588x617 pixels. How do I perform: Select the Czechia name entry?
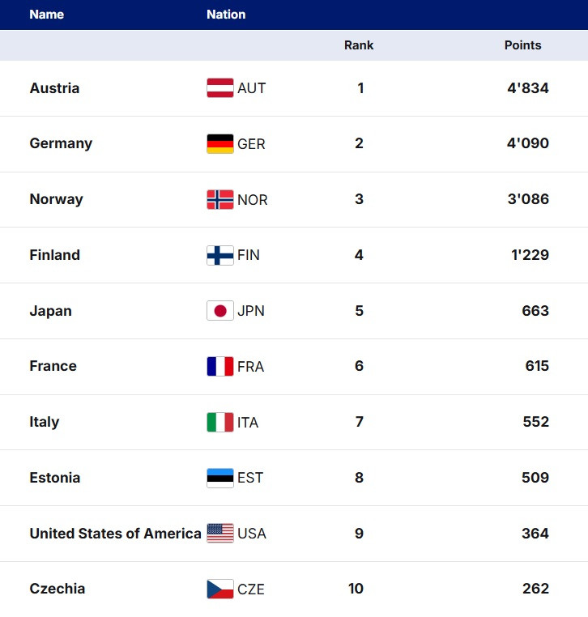(57, 589)
